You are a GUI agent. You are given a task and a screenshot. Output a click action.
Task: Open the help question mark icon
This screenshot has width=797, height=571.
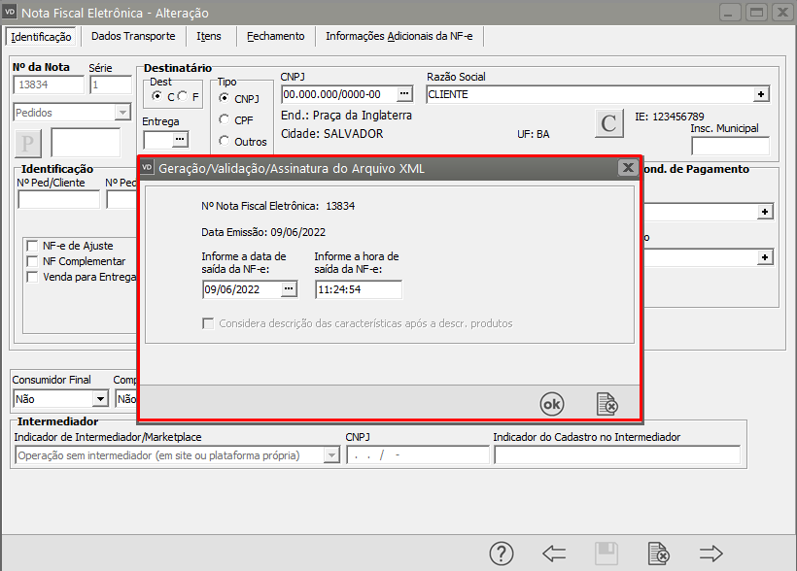[501, 554]
